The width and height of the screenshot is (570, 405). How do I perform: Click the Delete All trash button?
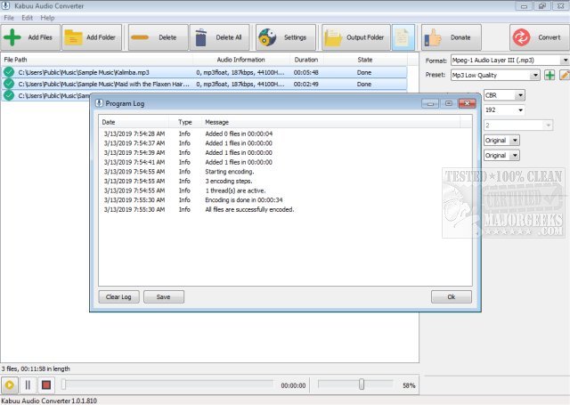[220, 37]
